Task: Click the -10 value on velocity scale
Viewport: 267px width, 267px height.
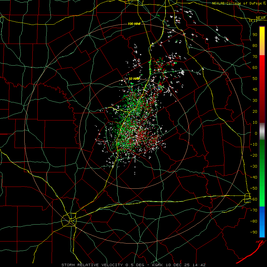Action: click(254, 144)
